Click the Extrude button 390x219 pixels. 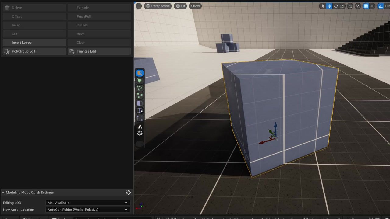pyautogui.click(x=99, y=8)
